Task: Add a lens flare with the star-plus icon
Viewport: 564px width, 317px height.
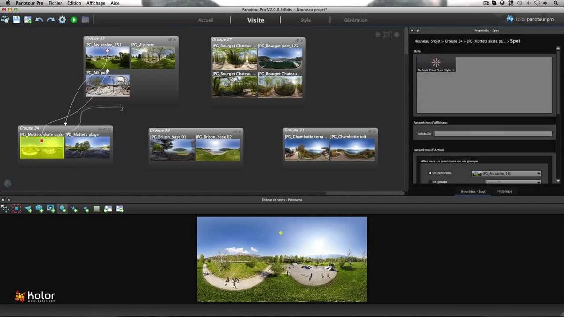Action: click(74, 209)
